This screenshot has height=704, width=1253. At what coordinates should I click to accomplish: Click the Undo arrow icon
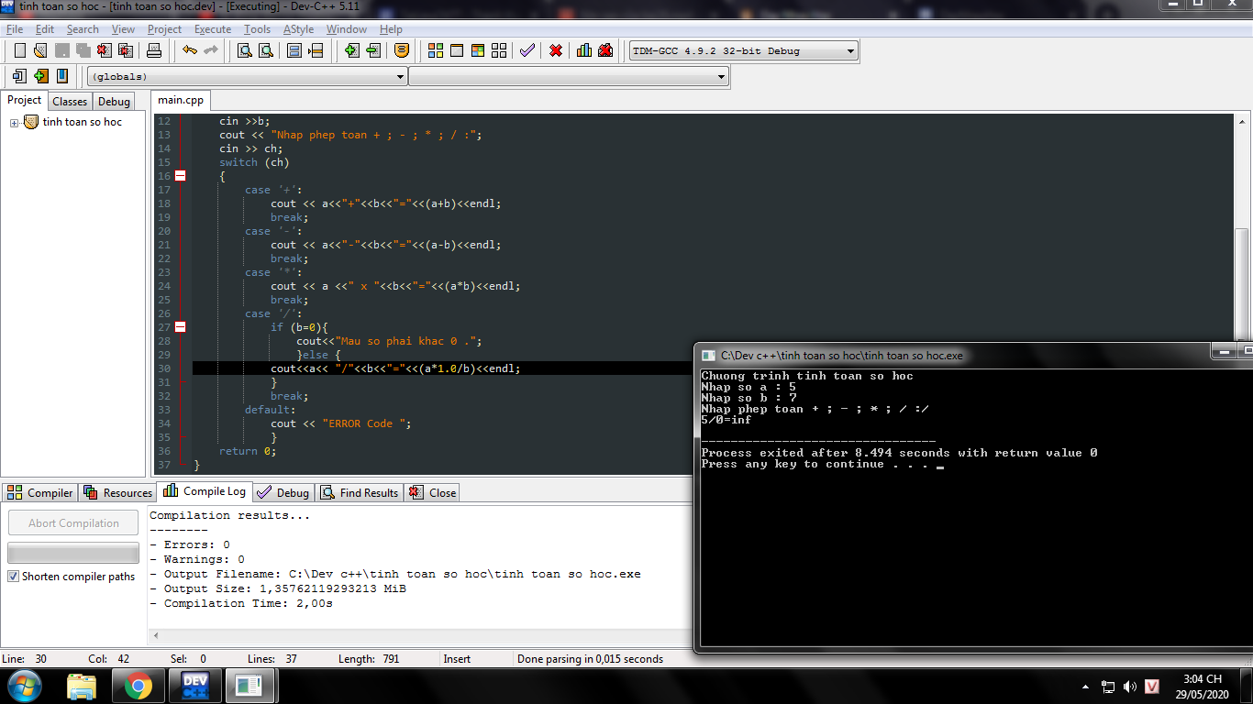tap(190, 50)
